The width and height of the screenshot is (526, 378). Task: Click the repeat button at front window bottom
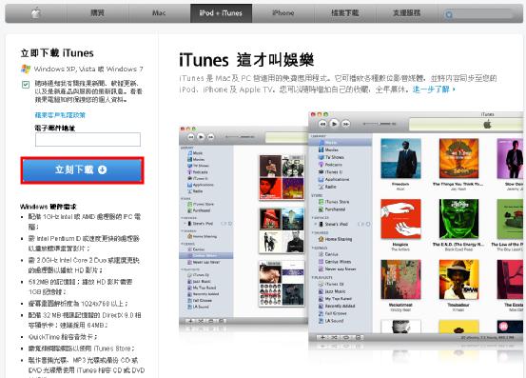(346, 337)
